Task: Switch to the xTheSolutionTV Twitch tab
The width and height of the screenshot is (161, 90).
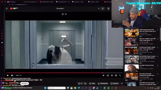Action: tap(63, 2)
